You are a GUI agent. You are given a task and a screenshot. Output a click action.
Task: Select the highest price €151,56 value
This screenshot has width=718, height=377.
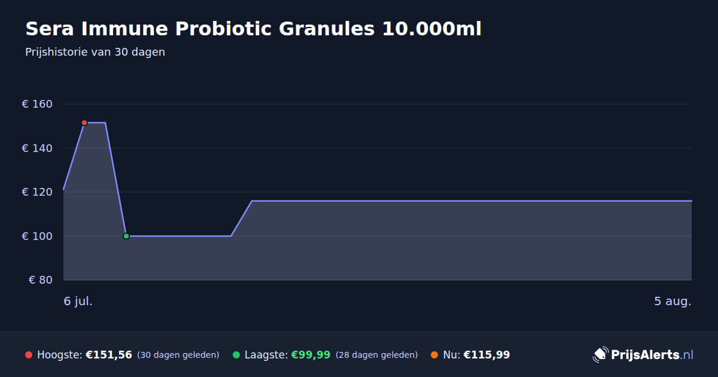[109, 355]
